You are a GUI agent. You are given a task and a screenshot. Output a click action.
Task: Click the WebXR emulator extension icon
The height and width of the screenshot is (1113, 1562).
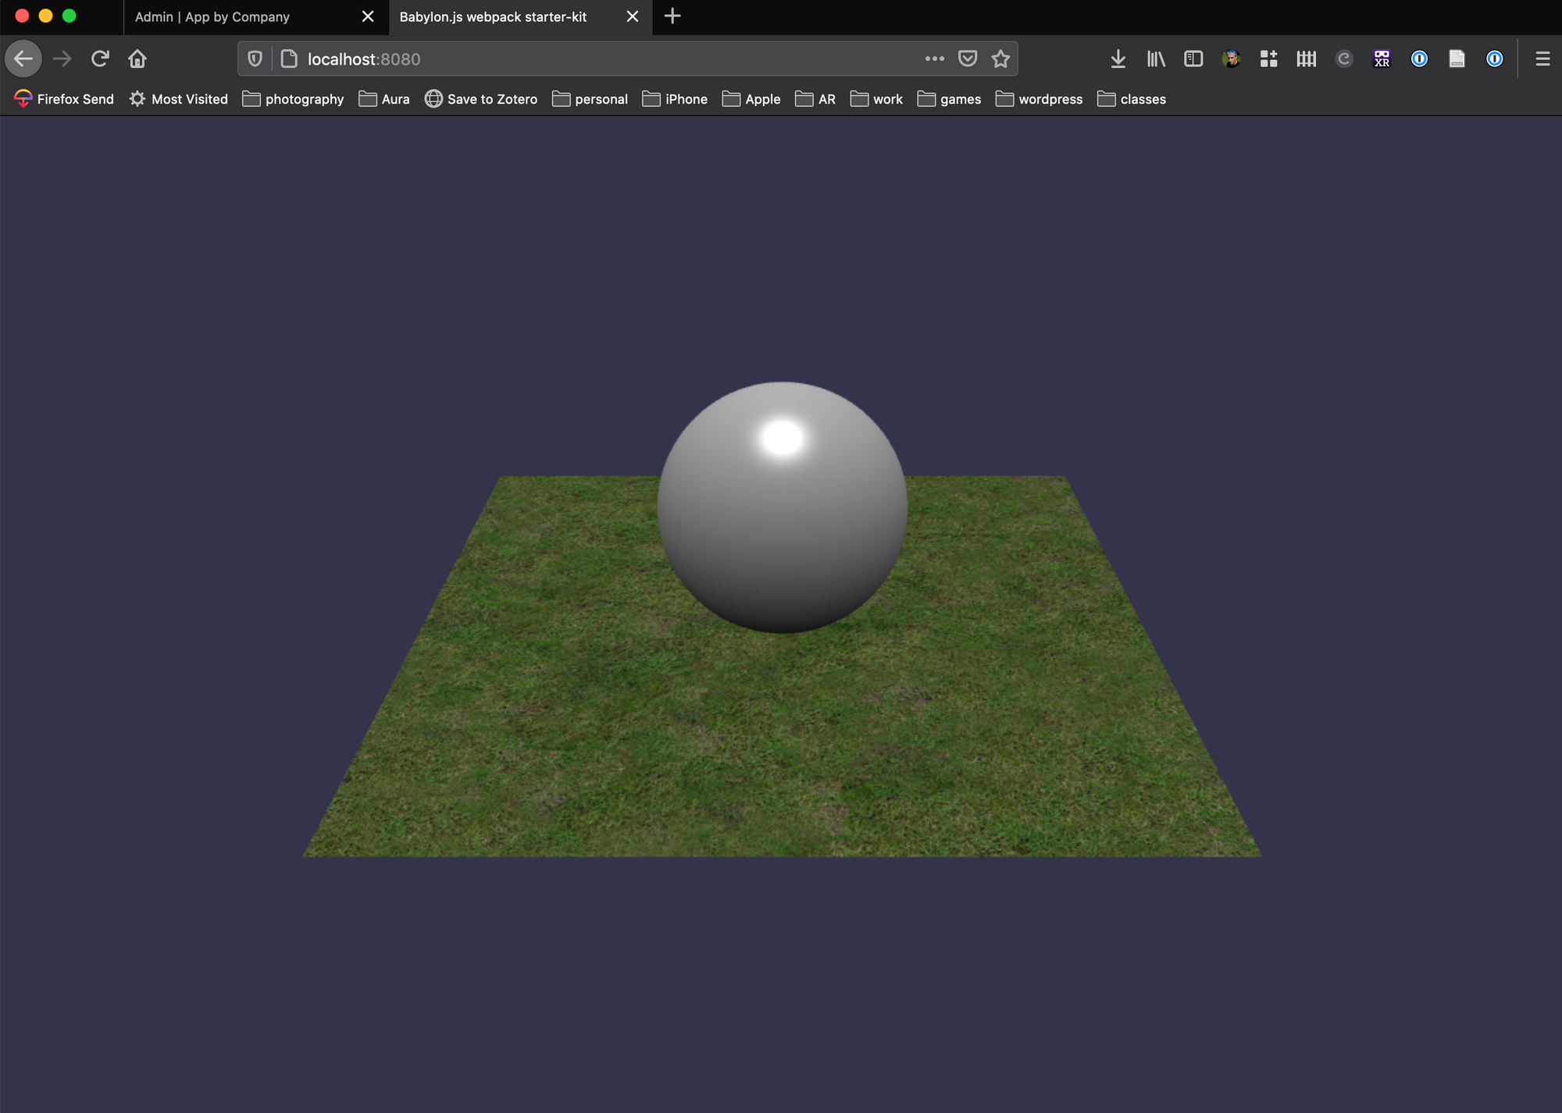pyautogui.click(x=1382, y=59)
